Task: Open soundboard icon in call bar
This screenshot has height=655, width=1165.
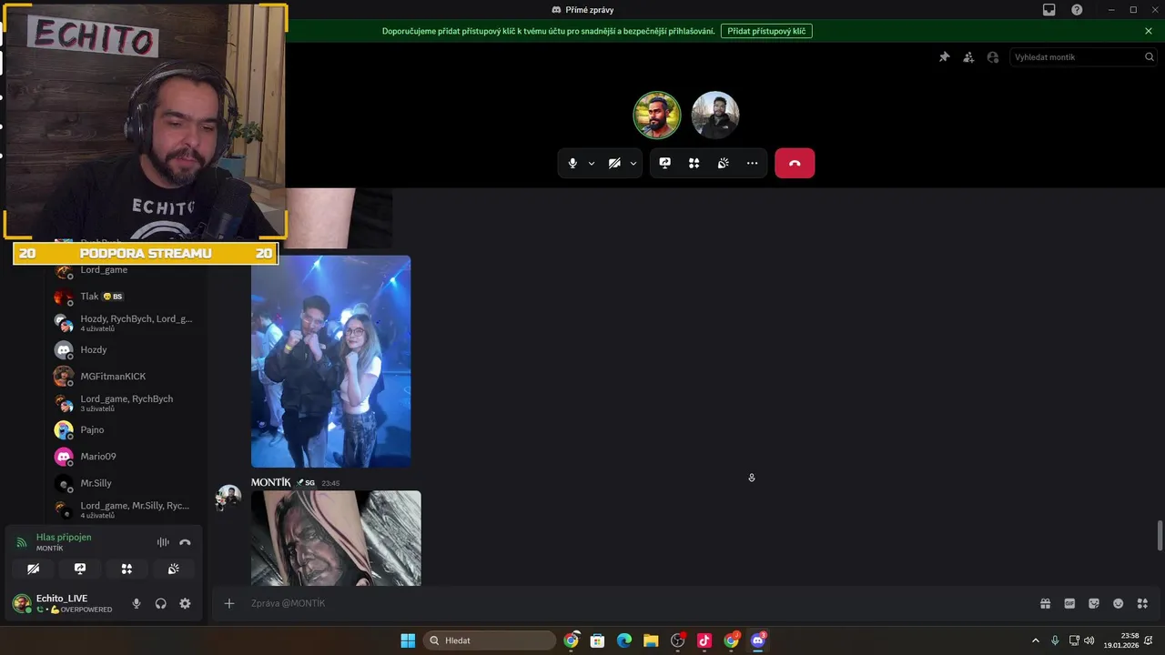Action: 724,164
